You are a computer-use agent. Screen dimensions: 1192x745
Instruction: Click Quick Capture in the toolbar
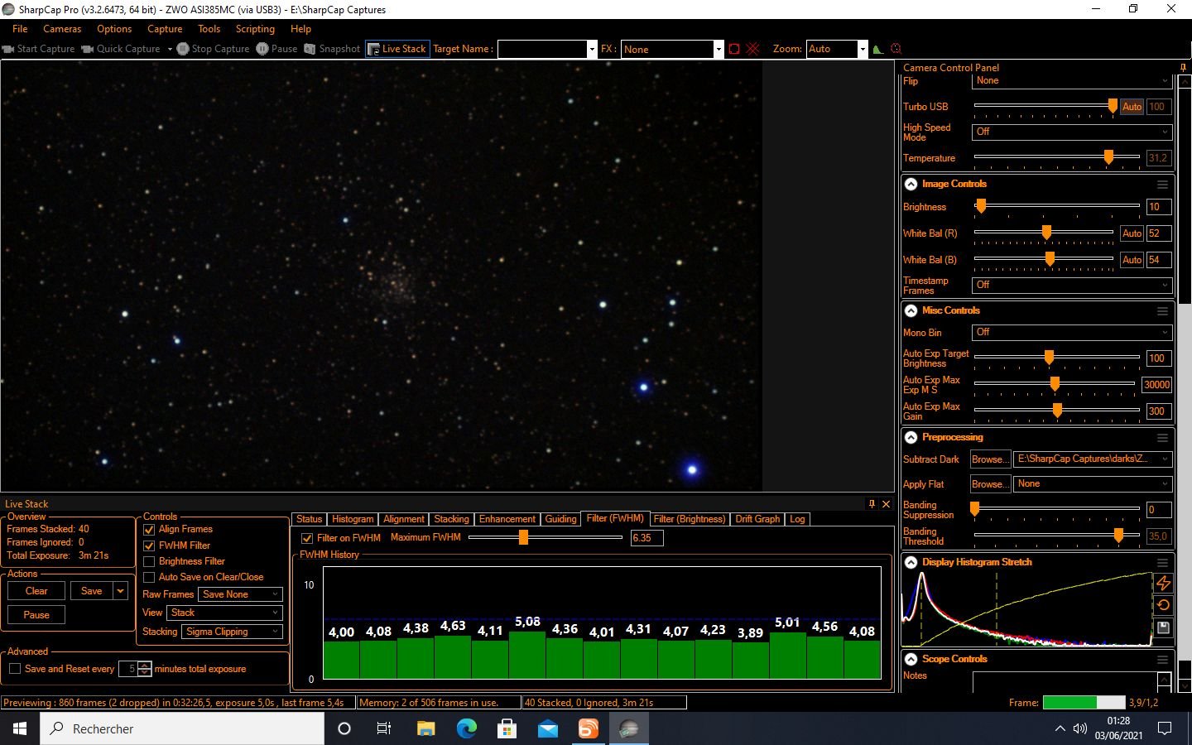(x=121, y=49)
